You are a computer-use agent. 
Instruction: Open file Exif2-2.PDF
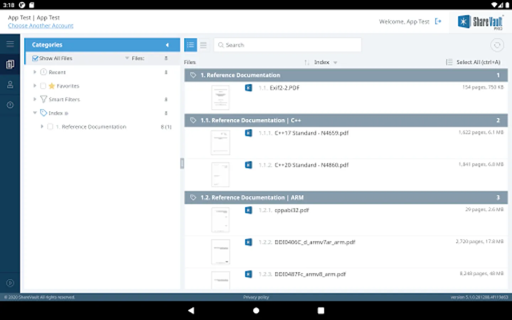coord(284,88)
